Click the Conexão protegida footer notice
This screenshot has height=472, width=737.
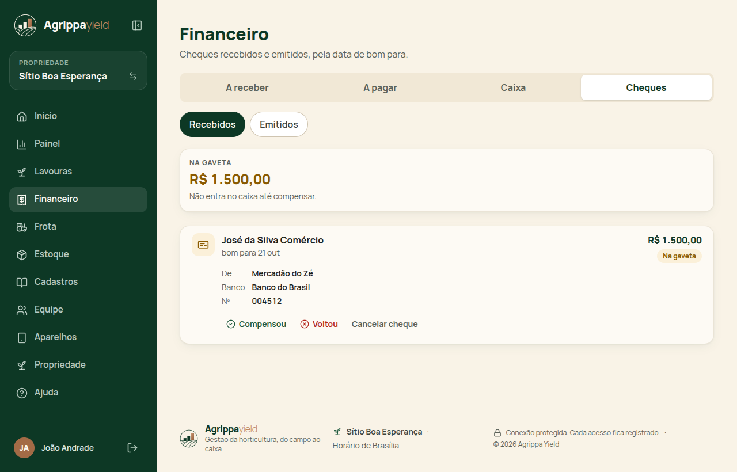tap(583, 433)
